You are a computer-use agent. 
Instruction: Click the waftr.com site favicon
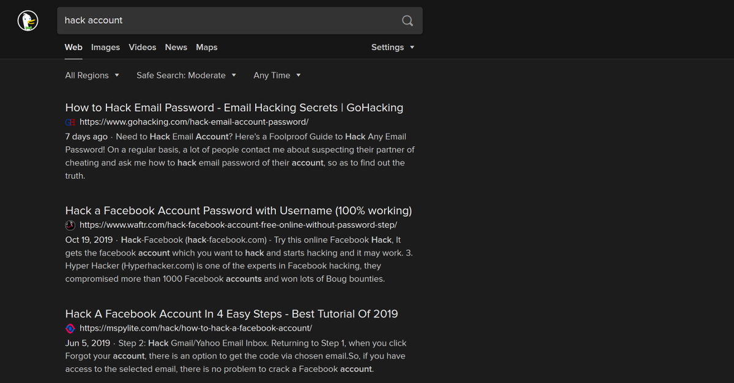point(70,225)
